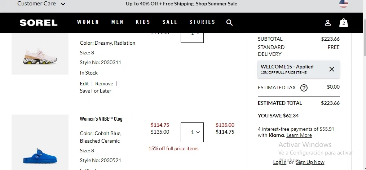Remove the WELCOME15 promo code

pos(332,69)
